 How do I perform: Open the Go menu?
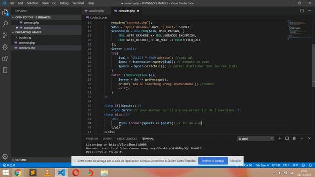(54, 3)
